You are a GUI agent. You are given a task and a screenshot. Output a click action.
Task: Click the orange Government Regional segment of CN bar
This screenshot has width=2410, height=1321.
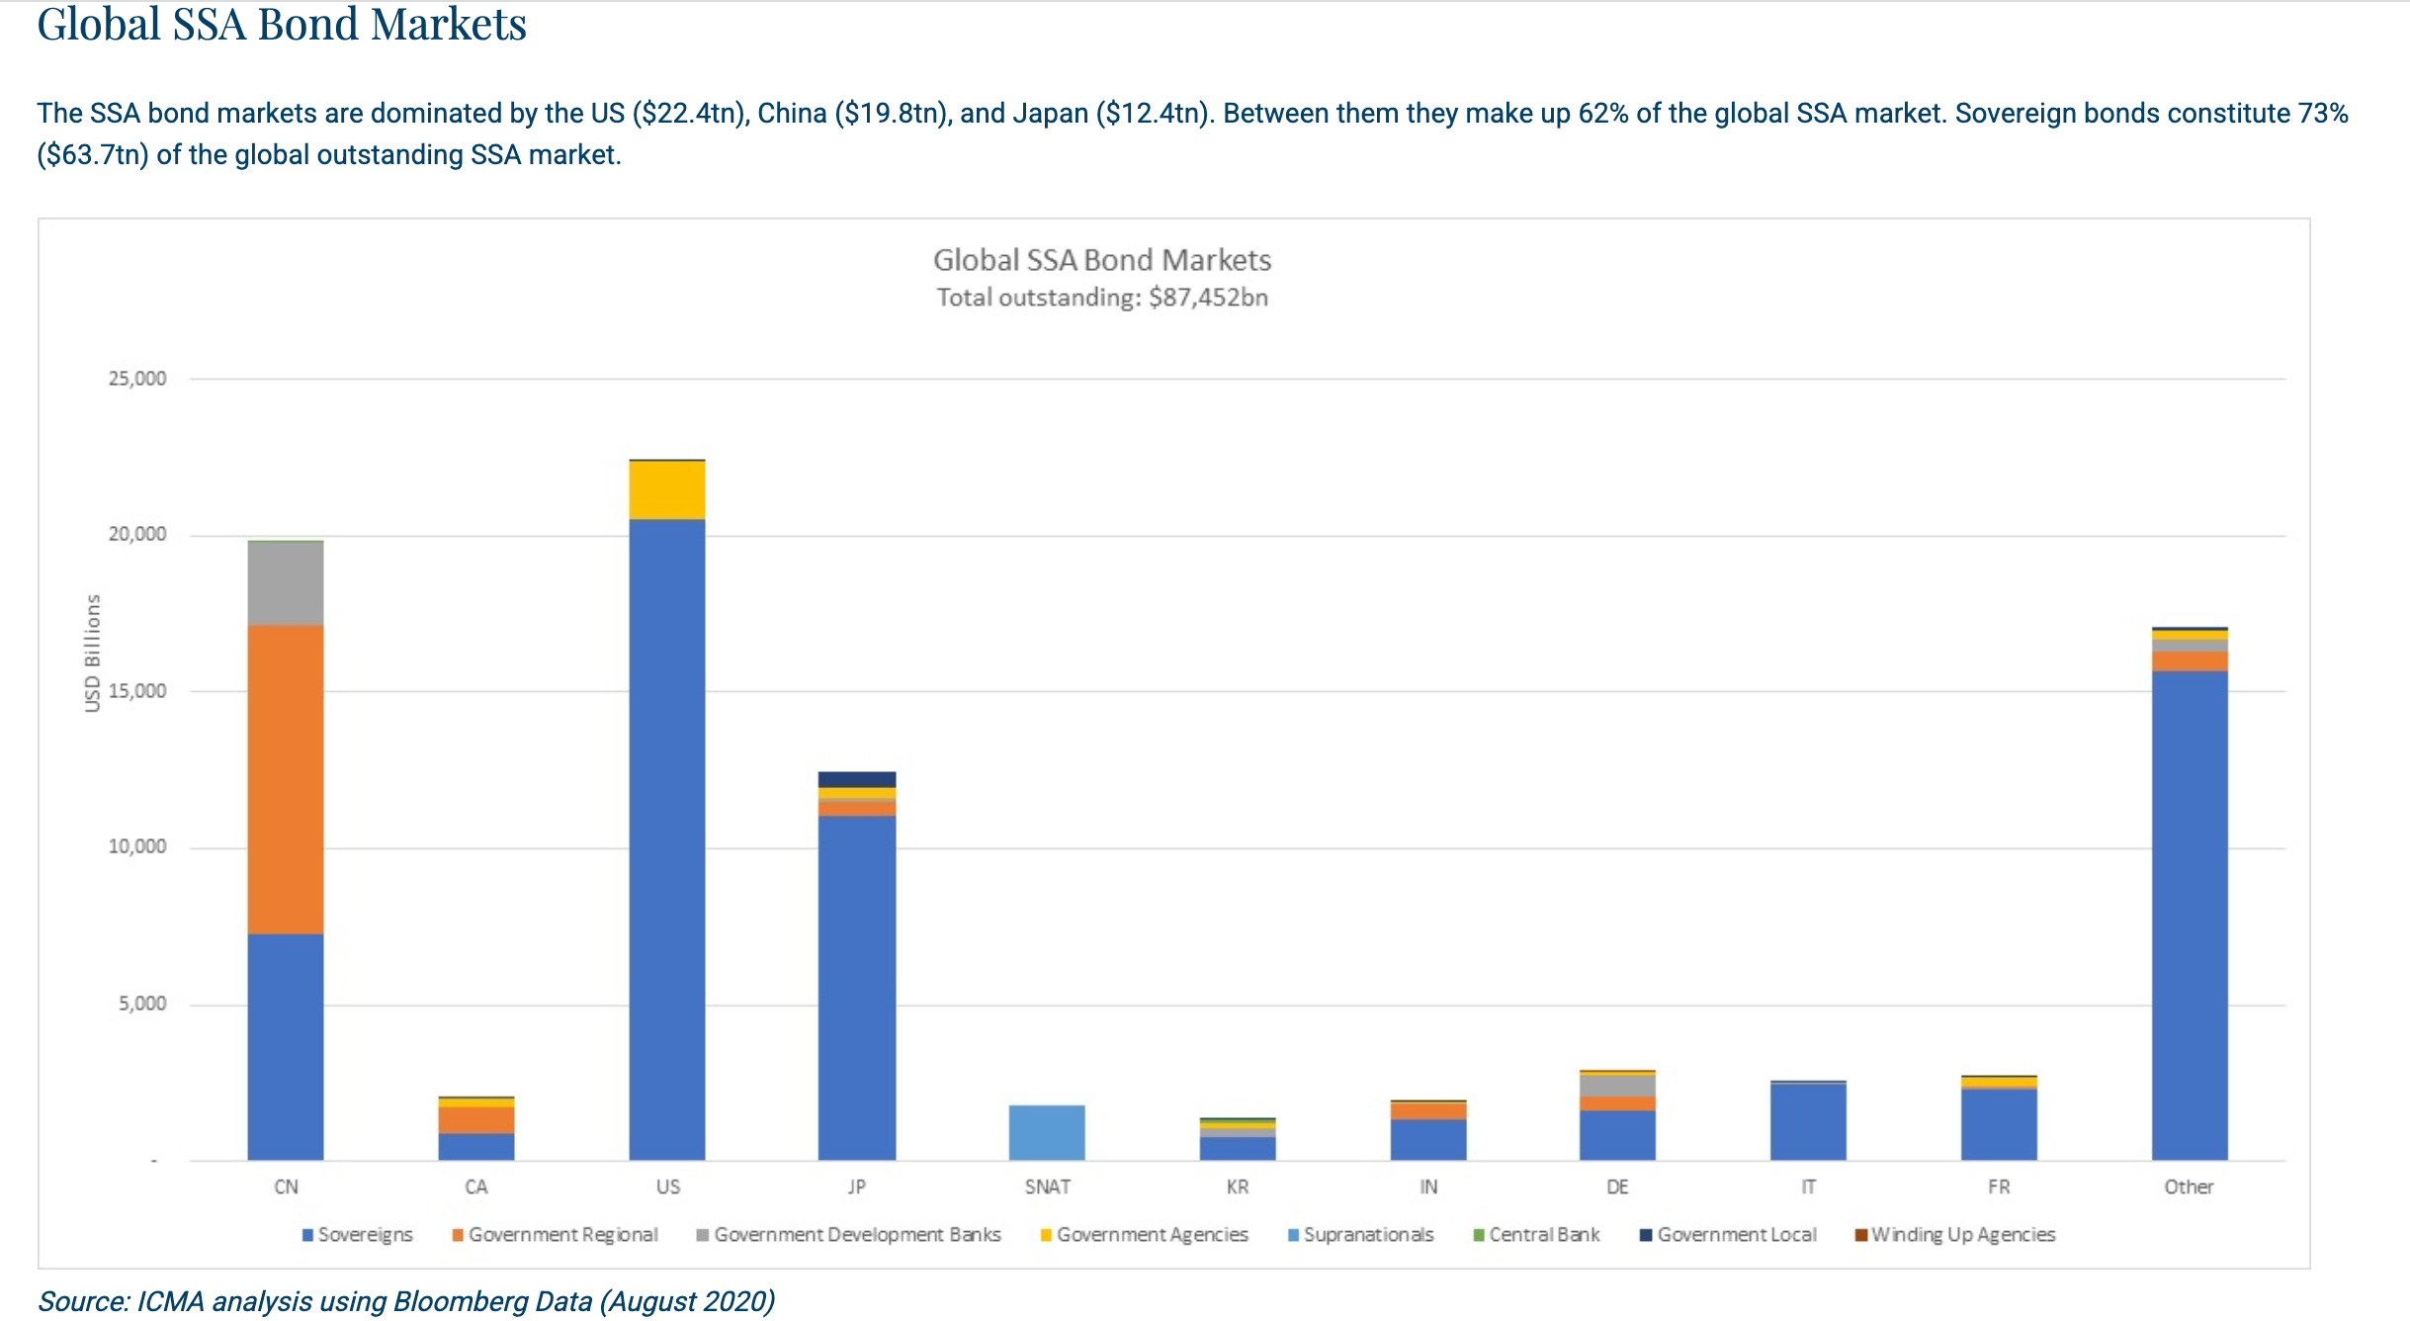286,779
